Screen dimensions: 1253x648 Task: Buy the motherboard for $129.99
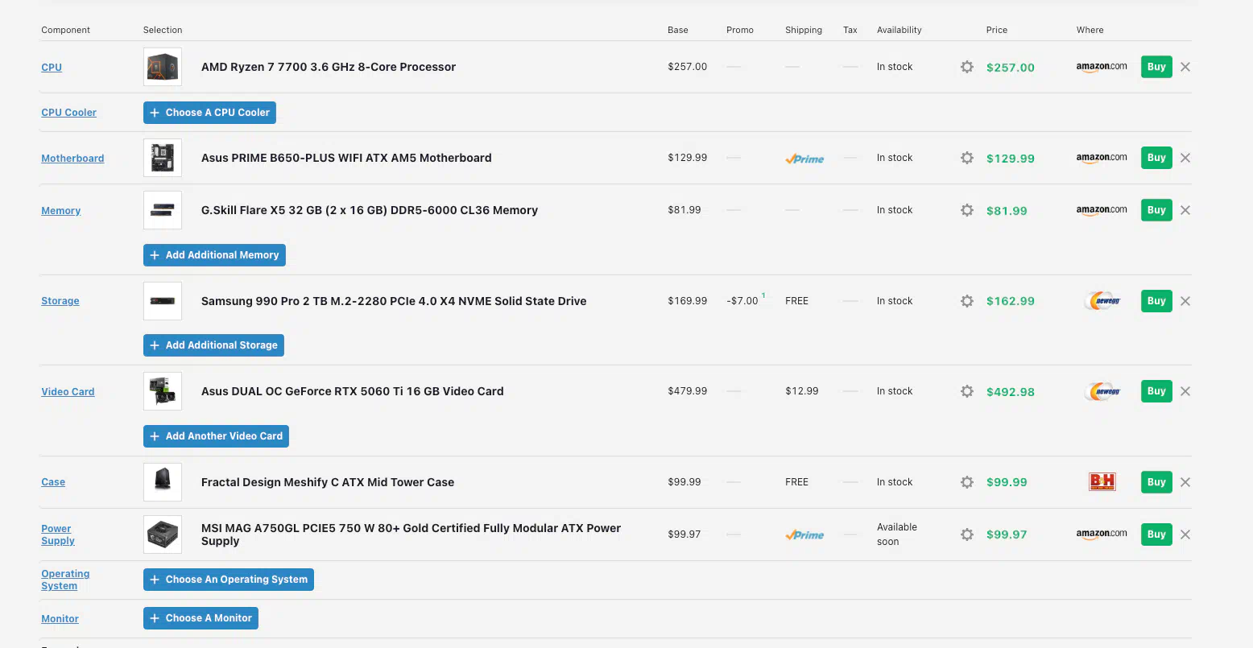(1156, 158)
